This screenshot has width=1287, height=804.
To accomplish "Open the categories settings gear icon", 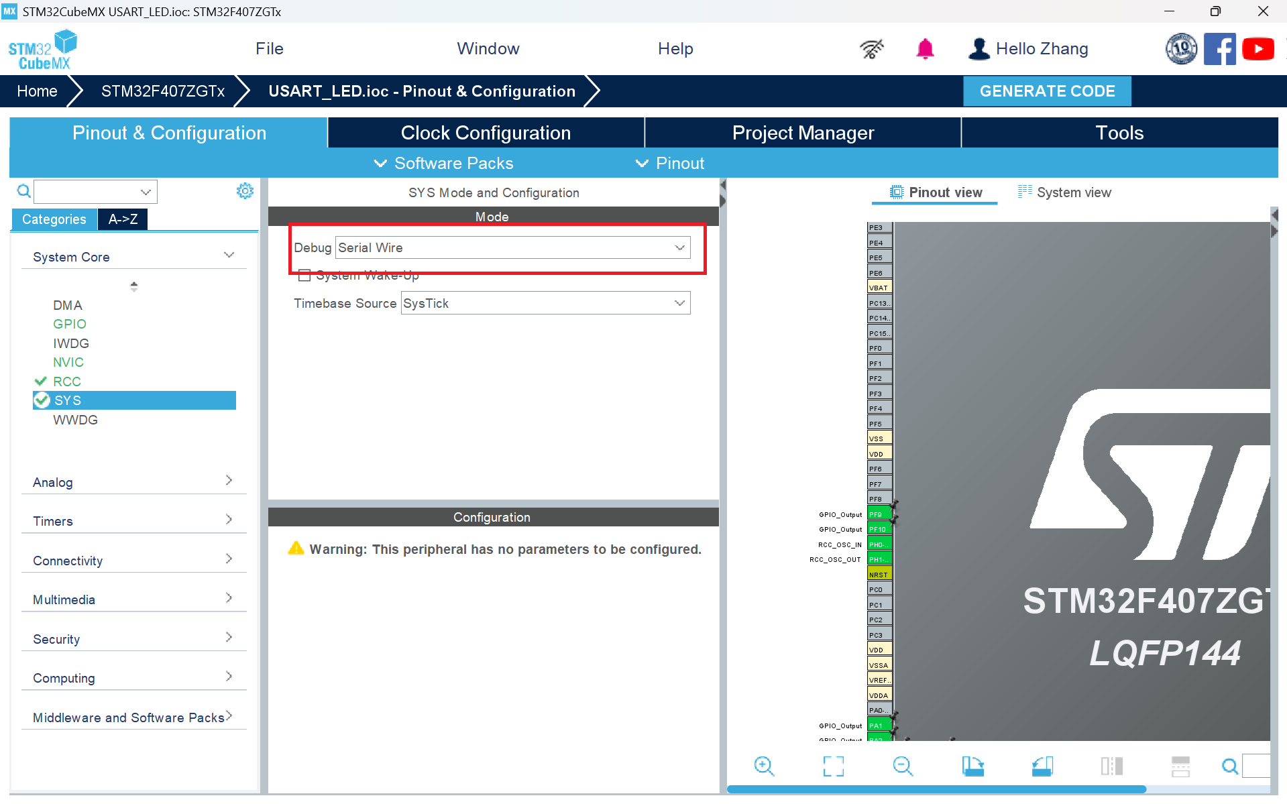I will coord(245,191).
